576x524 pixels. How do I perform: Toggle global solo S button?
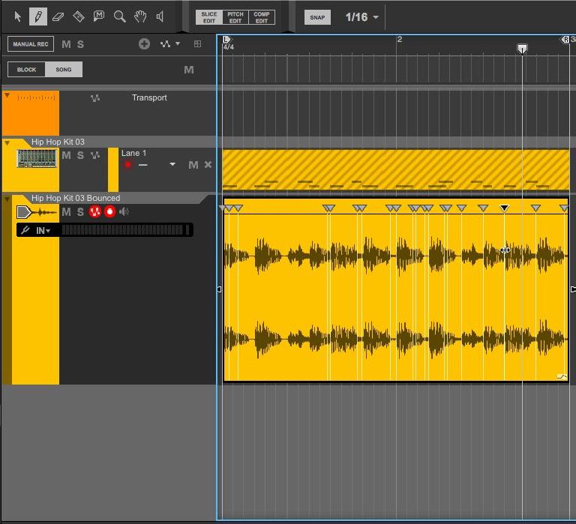[80, 44]
